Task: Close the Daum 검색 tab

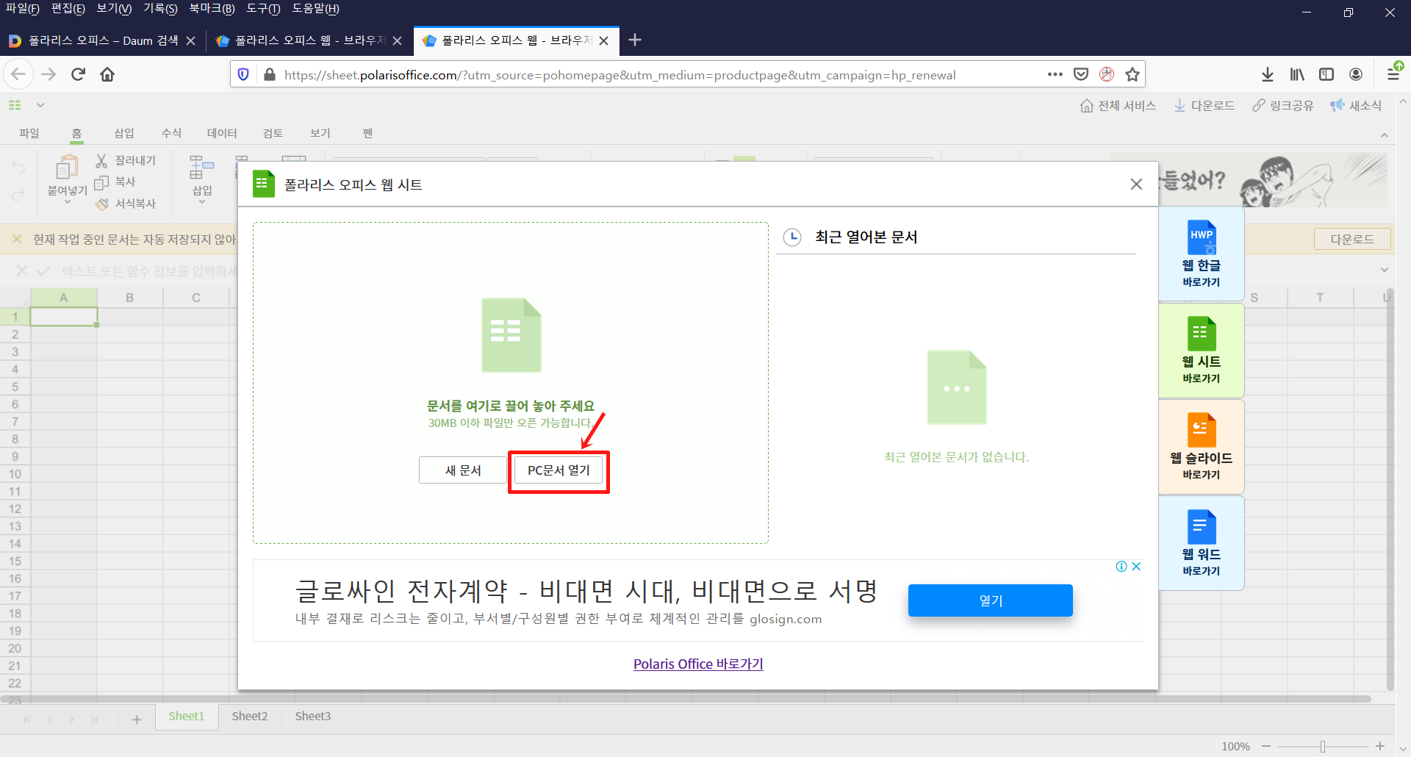Action: [190, 40]
